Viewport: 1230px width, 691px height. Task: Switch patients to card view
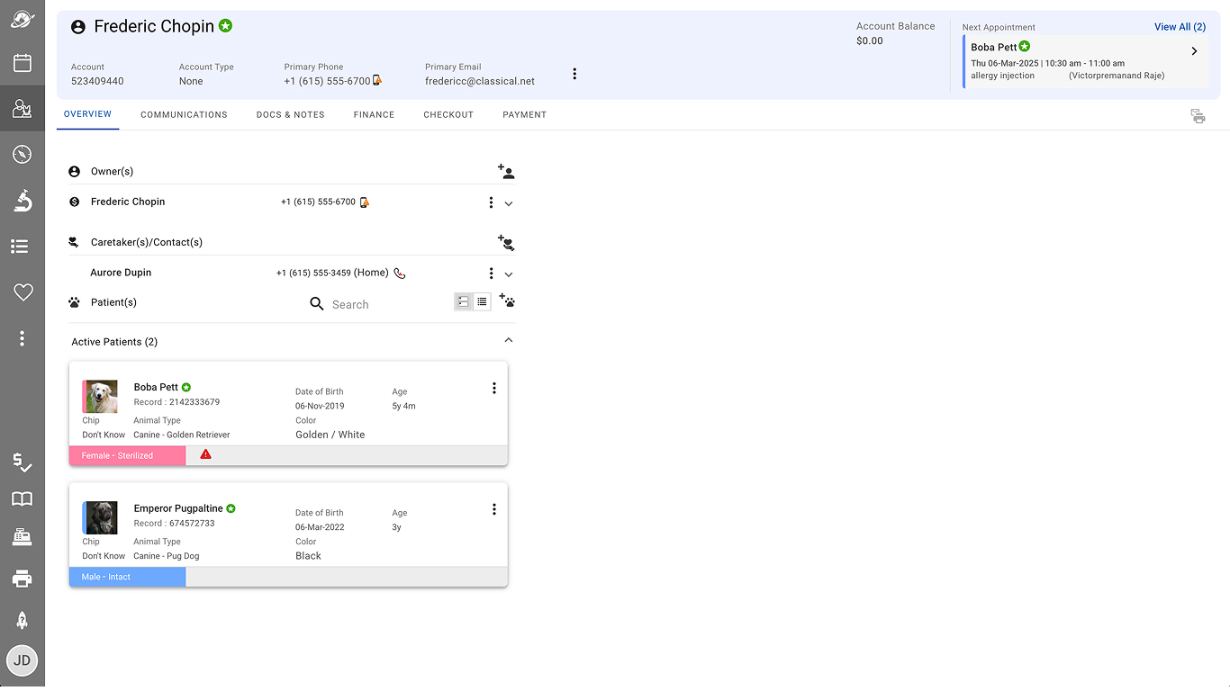[x=464, y=302]
